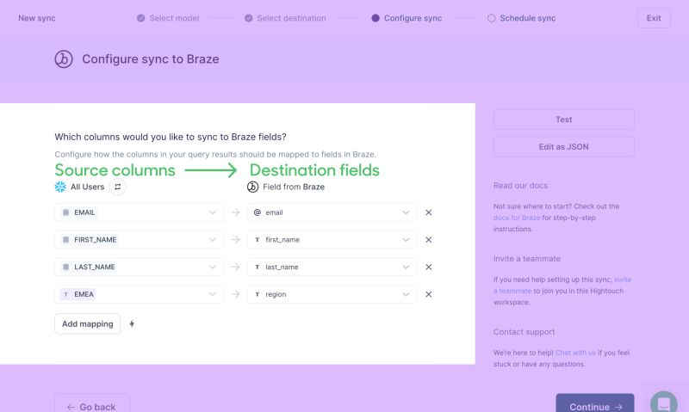Click the invite a teammate link
689x412 pixels.
pyautogui.click(x=562, y=286)
